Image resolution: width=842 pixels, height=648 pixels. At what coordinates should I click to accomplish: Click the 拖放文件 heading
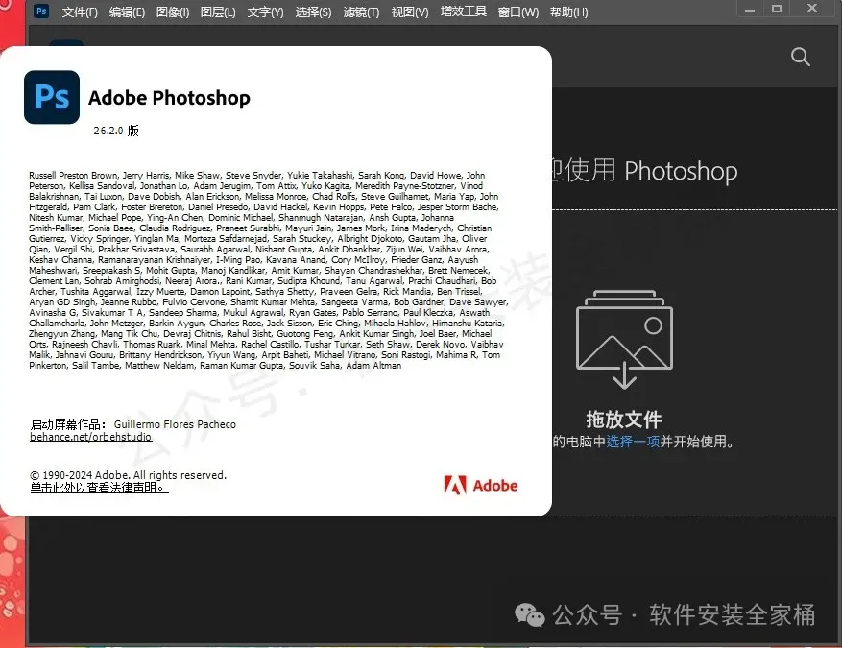click(x=624, y=420)
